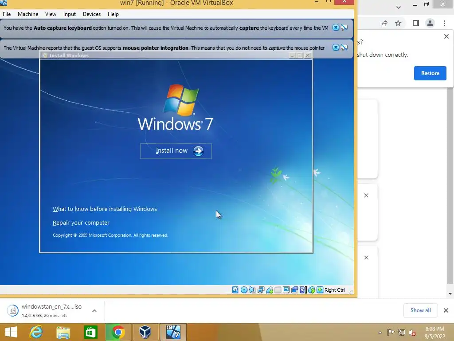Click the optical disk status icon
Viewport: 454px width, 341px height.
point(244,289)
